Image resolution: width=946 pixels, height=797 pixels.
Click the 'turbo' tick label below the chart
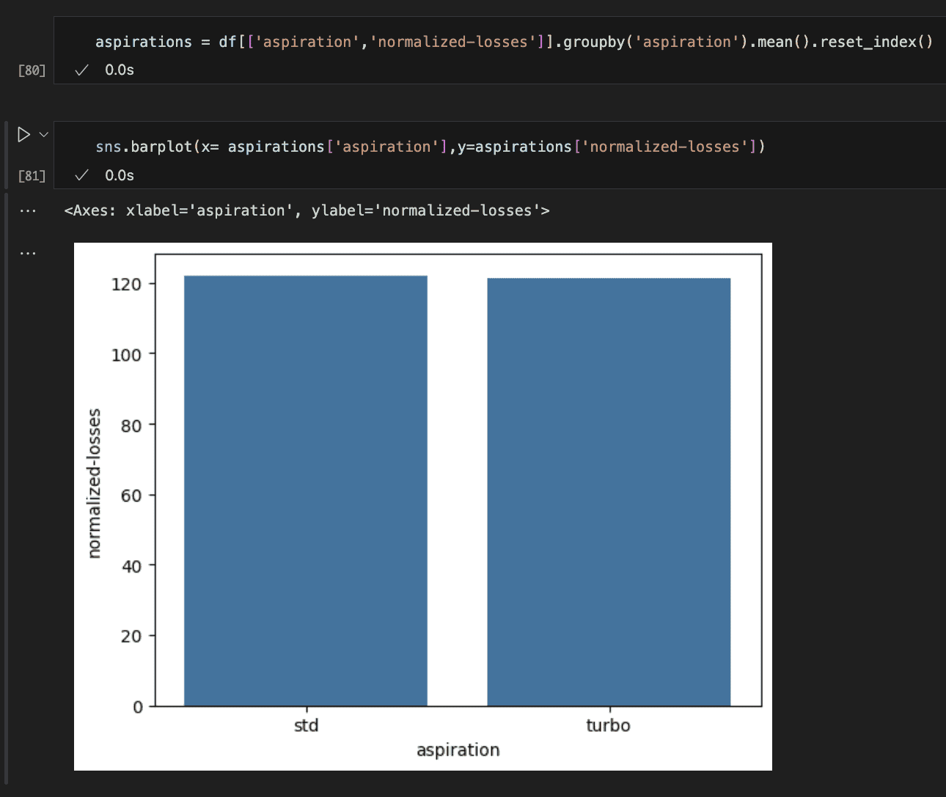tap(608, 726)
